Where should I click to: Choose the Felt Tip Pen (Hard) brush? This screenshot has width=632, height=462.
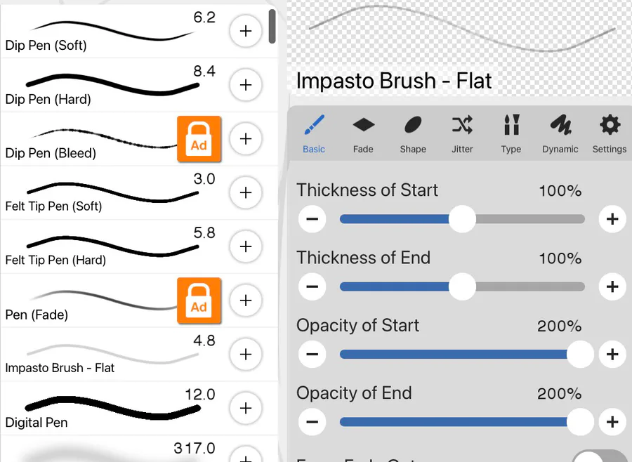[105, 247]
